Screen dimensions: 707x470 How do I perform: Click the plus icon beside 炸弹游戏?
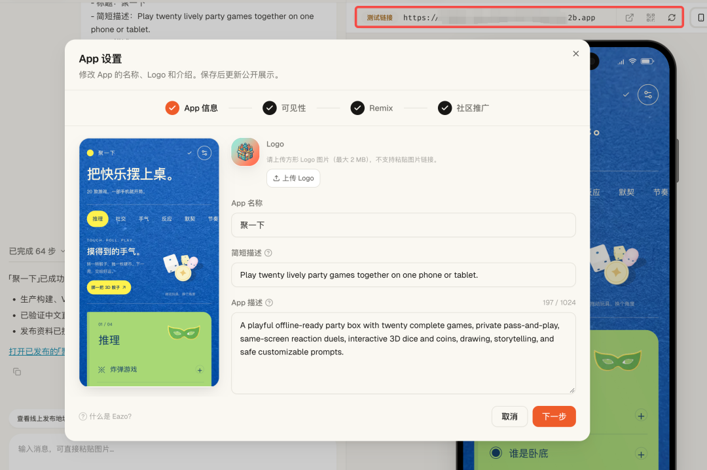point(200,370)
